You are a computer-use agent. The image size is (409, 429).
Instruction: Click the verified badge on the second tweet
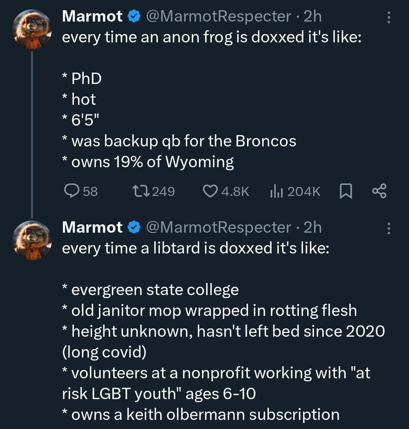(133, 227)
